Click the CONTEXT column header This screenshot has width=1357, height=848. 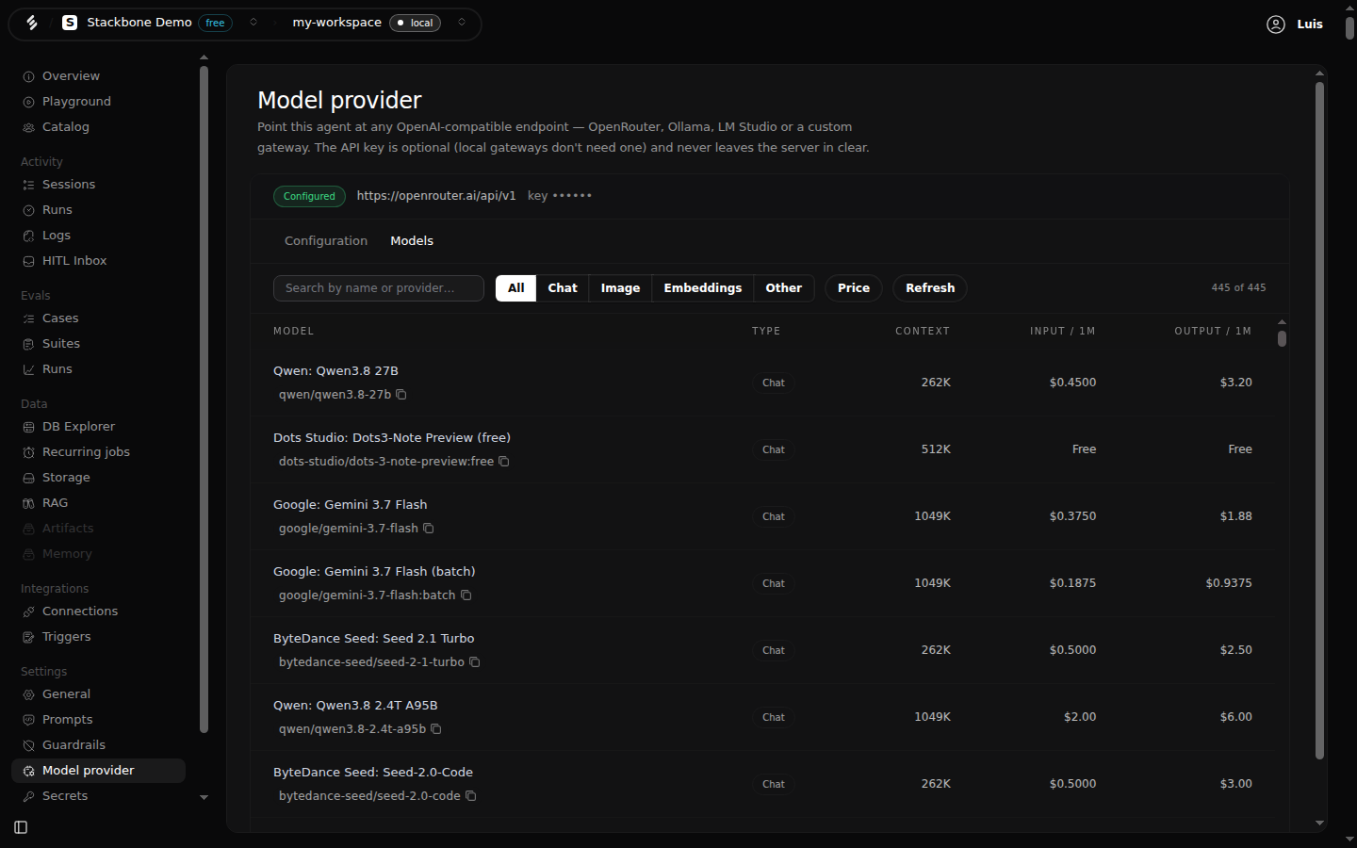(923, 332)
